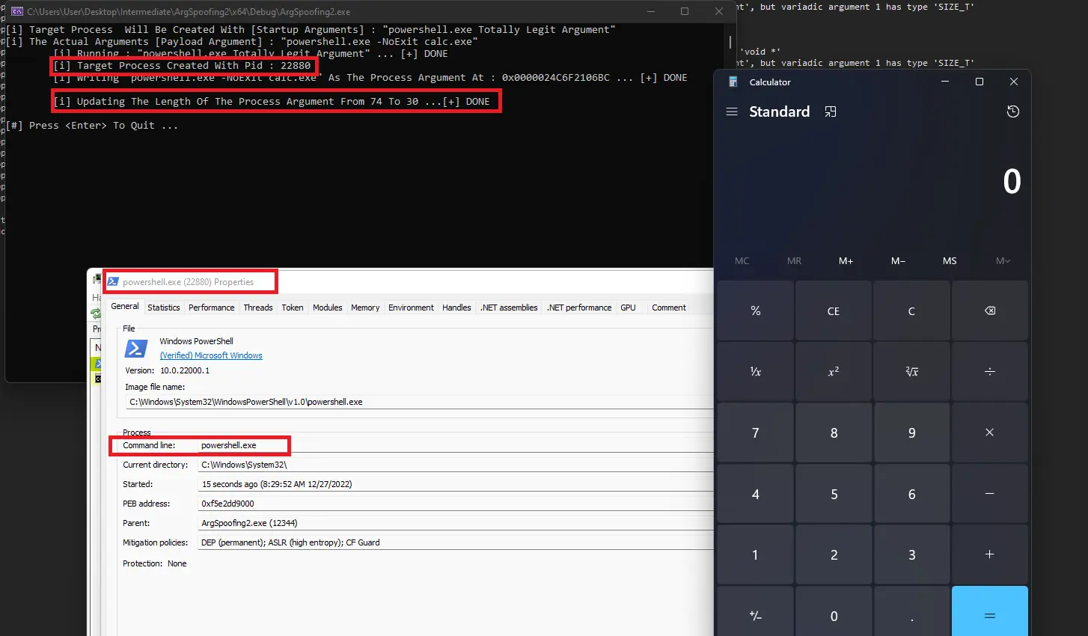Open the Environment tab
This screenshot has height=636, width=1088.
(x=411, y=308)
